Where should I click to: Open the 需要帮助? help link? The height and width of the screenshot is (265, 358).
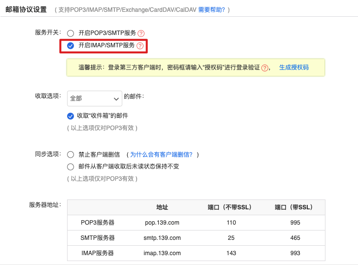point(212,10)
